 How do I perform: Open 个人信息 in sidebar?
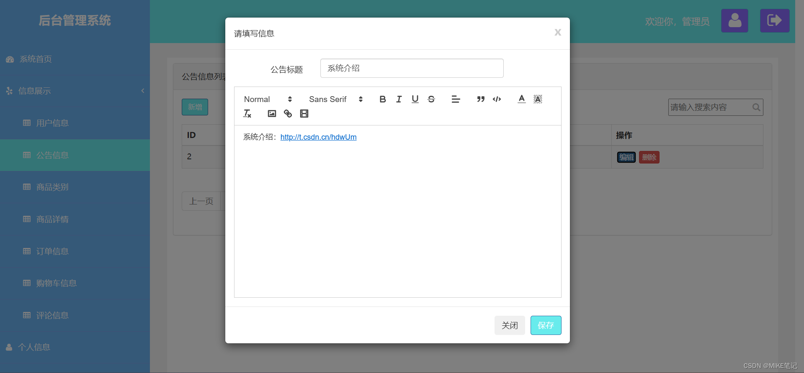75,347
